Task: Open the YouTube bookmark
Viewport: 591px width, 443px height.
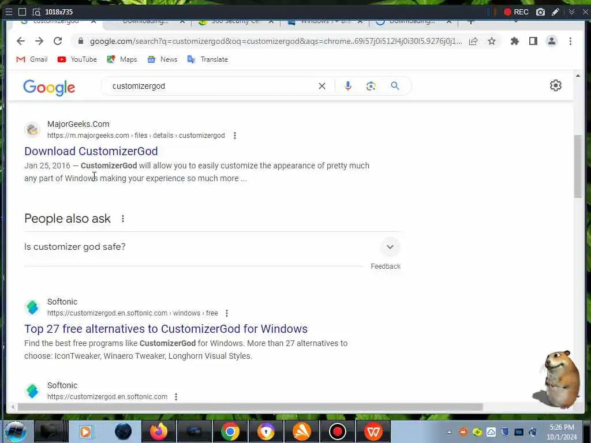Action: pos(77,59)
